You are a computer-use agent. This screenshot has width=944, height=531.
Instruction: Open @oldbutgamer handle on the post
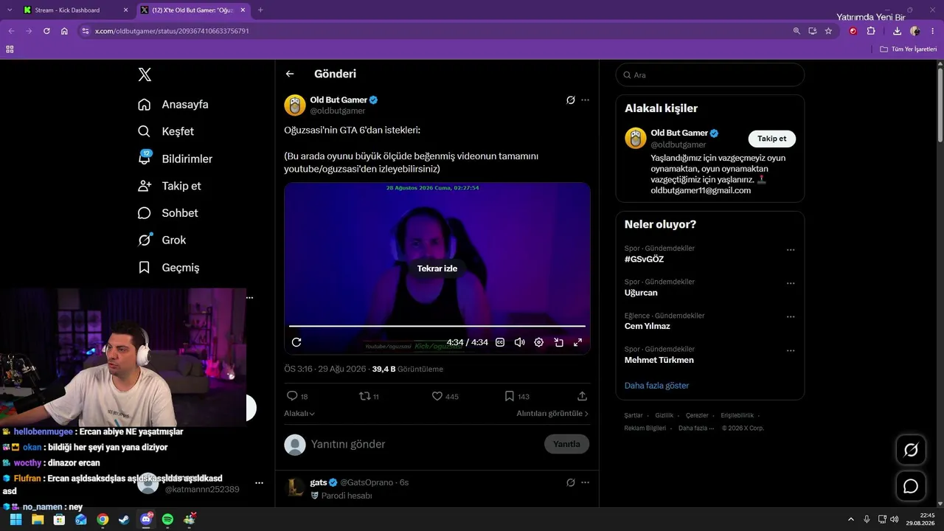click(x=338, y=111)
